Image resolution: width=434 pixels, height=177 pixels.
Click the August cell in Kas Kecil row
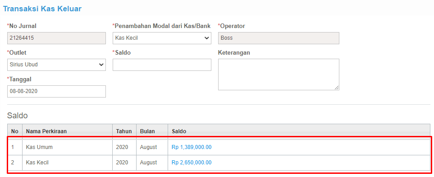click(152, 162)
